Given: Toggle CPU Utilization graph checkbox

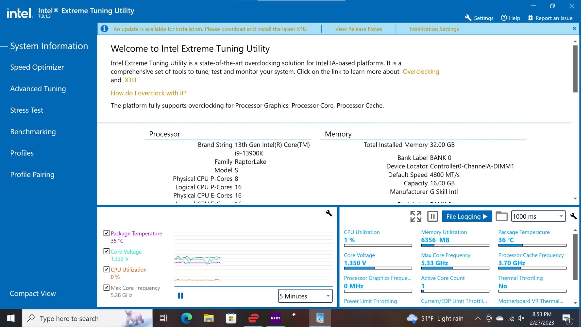Looking at the screenshot, I should [106, 269].
